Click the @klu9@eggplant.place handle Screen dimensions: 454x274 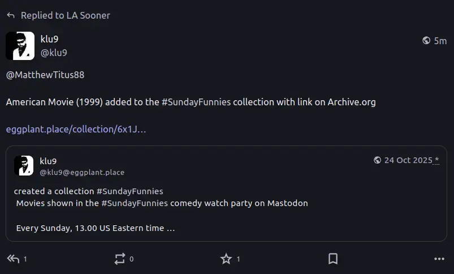tap(82, 173)
